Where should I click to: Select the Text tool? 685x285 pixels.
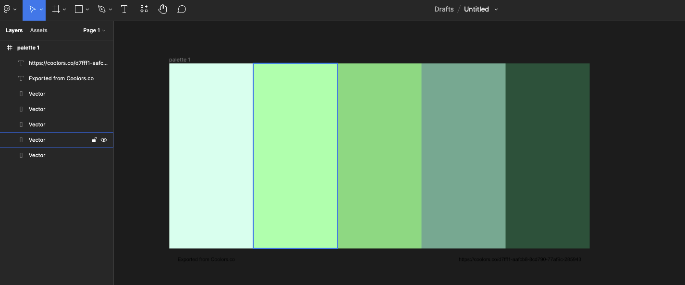click(x=124, y=9)
